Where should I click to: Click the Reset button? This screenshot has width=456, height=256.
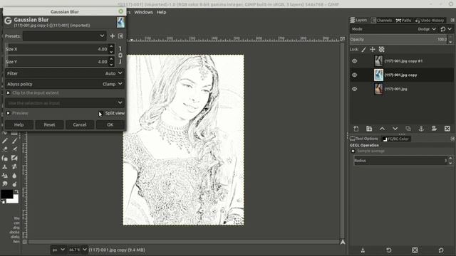click(x=49, y=124)
